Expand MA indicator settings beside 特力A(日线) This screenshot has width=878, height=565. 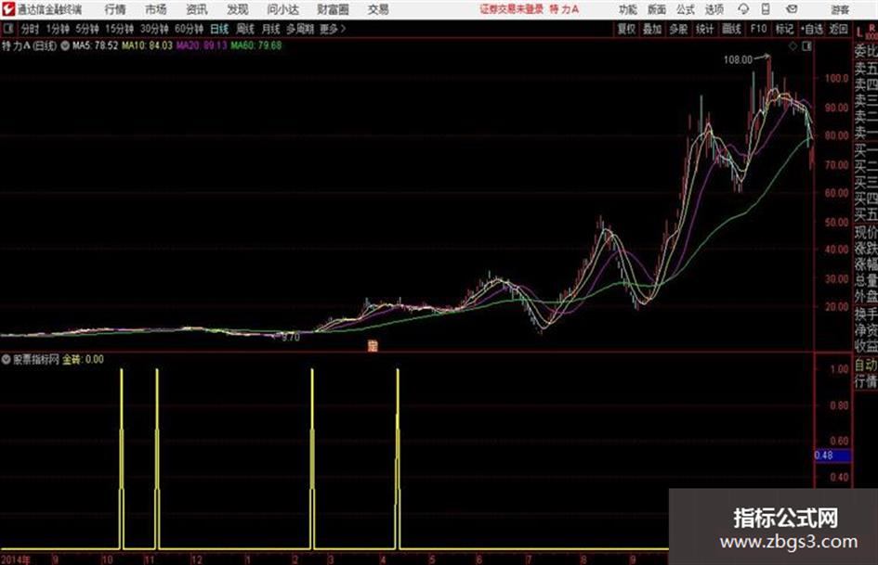[65, 45]
